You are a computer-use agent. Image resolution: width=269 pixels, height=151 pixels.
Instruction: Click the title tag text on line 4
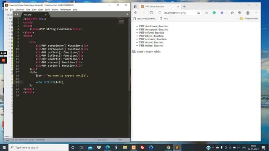tap(55, 29)
